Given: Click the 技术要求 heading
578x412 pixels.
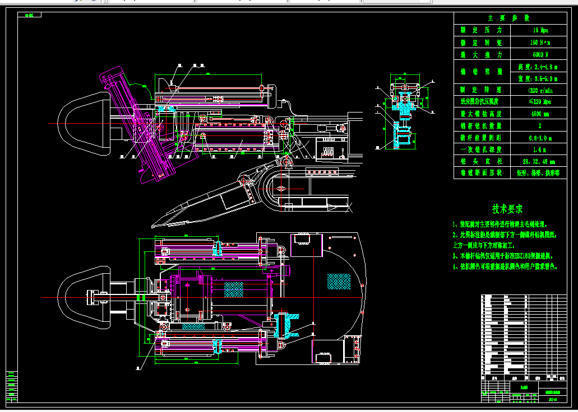Looking at the screenshot, I should (507, 209).
